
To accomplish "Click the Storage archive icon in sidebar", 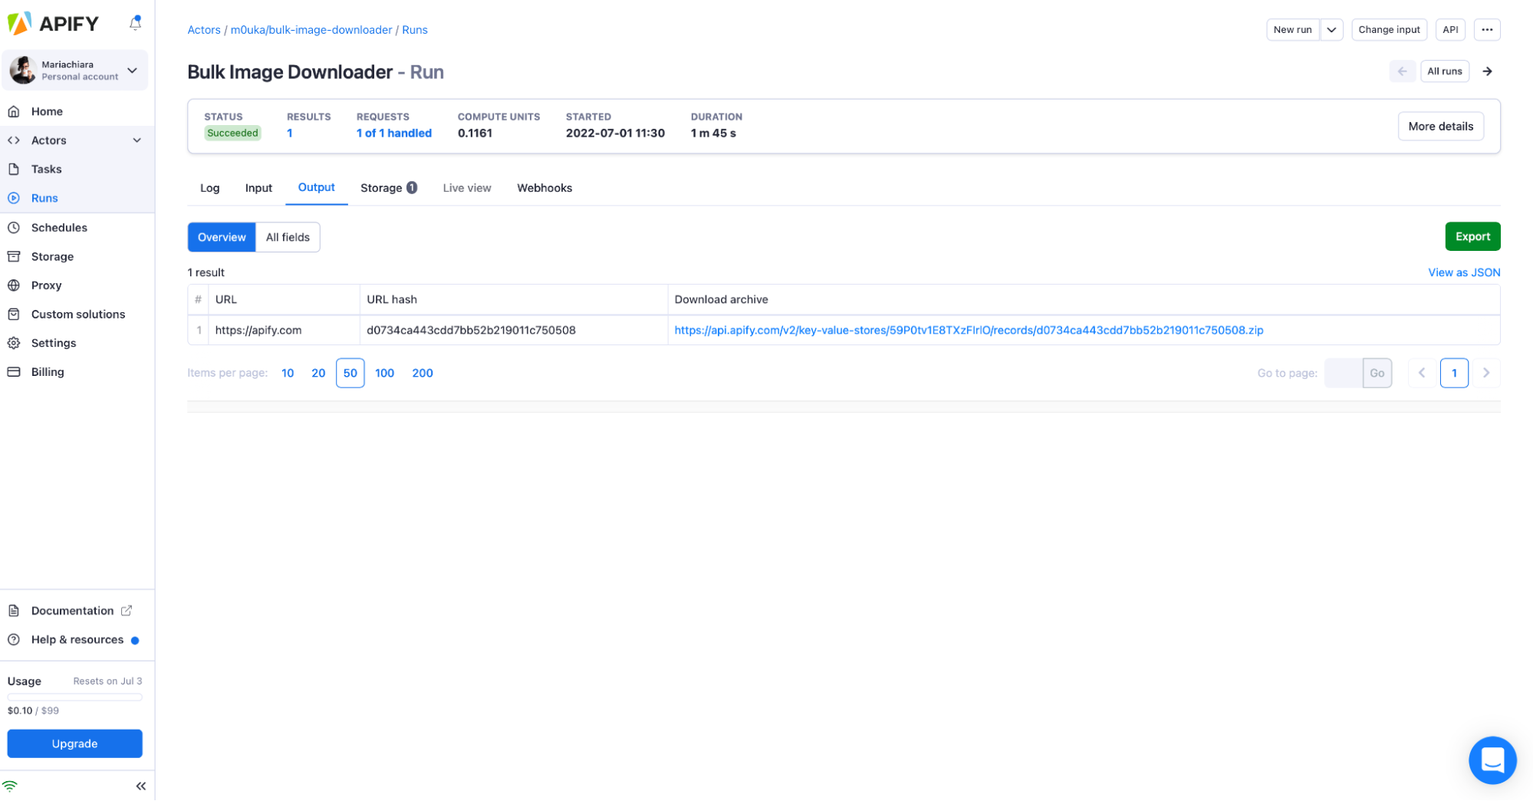I will pyautogui.click(x=14, y=256).
